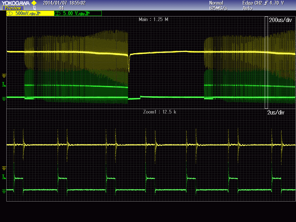Select the CH1 500mV/div channel box
The width and height of the screenshot is (296, 222).
(x=30, y=13)
